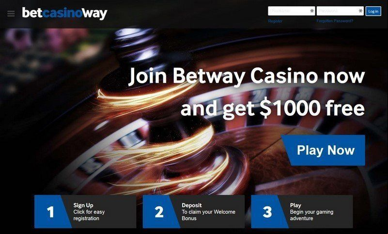Click the Username input field
Viewport: 388px width, 234px height.
coord(292,11)
